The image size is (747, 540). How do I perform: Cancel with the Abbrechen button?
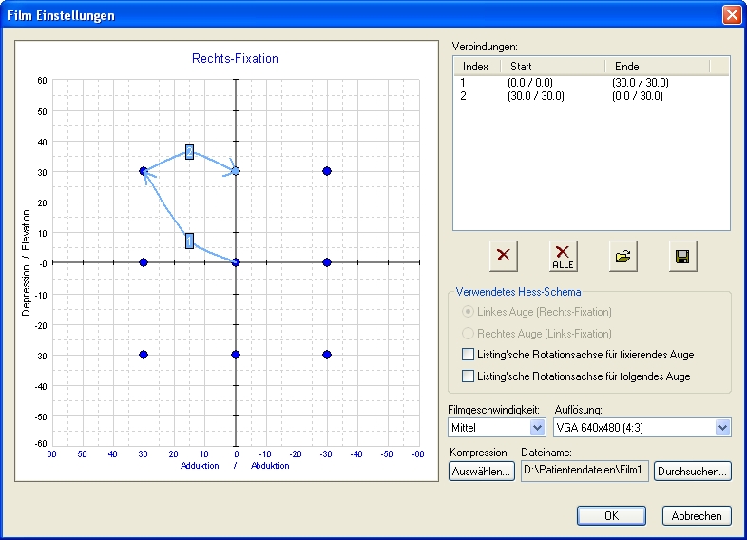point(697,515)
